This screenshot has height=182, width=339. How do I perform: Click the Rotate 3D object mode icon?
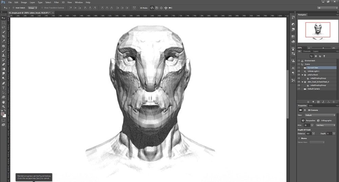(x=152, y=8)
